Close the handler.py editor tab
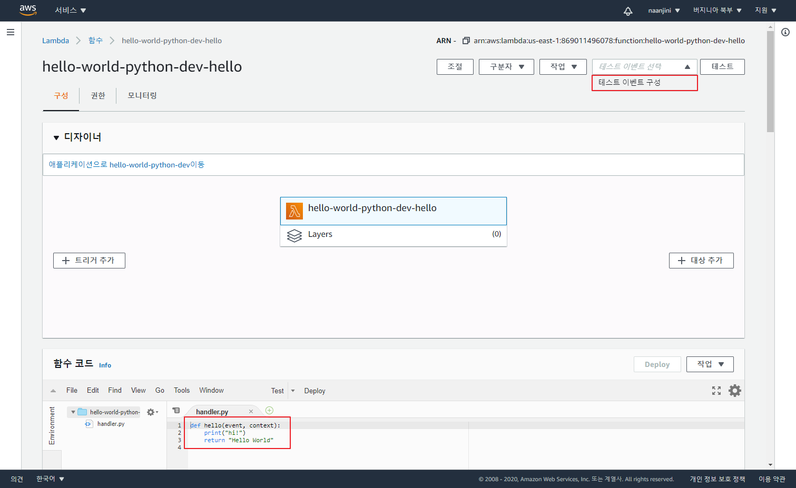The width and height of the screenshot is (796, 488). (251, 412)
